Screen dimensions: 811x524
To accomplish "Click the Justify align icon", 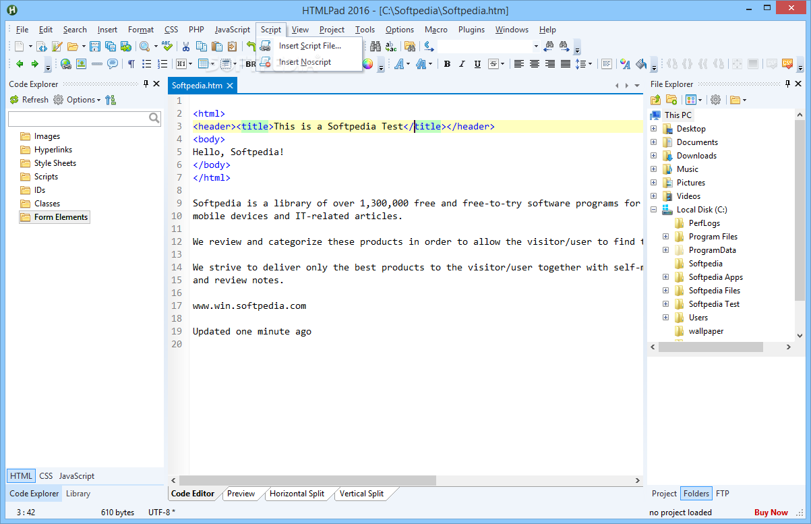I will [x=566, y=64].
